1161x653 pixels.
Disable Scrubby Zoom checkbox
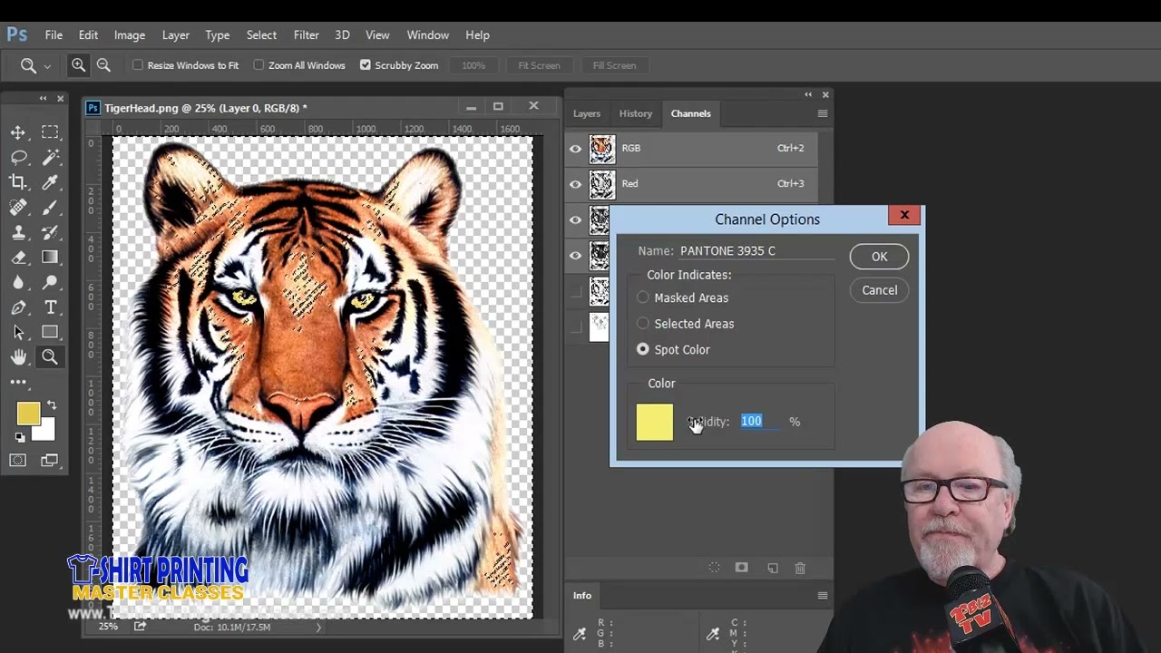(365, 65)
